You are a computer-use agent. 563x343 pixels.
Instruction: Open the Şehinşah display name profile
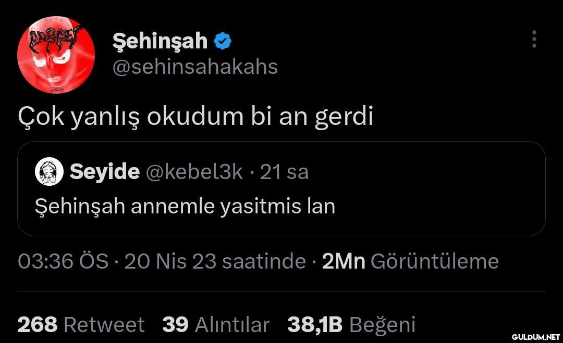click(x=160, y=41)
